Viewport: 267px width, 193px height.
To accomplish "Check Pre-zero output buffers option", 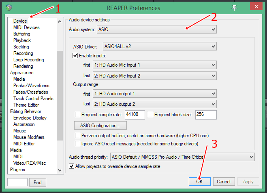I will coord(77,135).
